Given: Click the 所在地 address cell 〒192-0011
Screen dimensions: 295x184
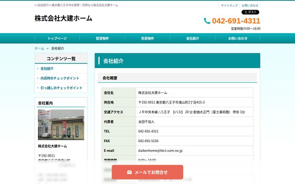Looking at the screenshot, I should pyautogui.click(x=195, y=102).
